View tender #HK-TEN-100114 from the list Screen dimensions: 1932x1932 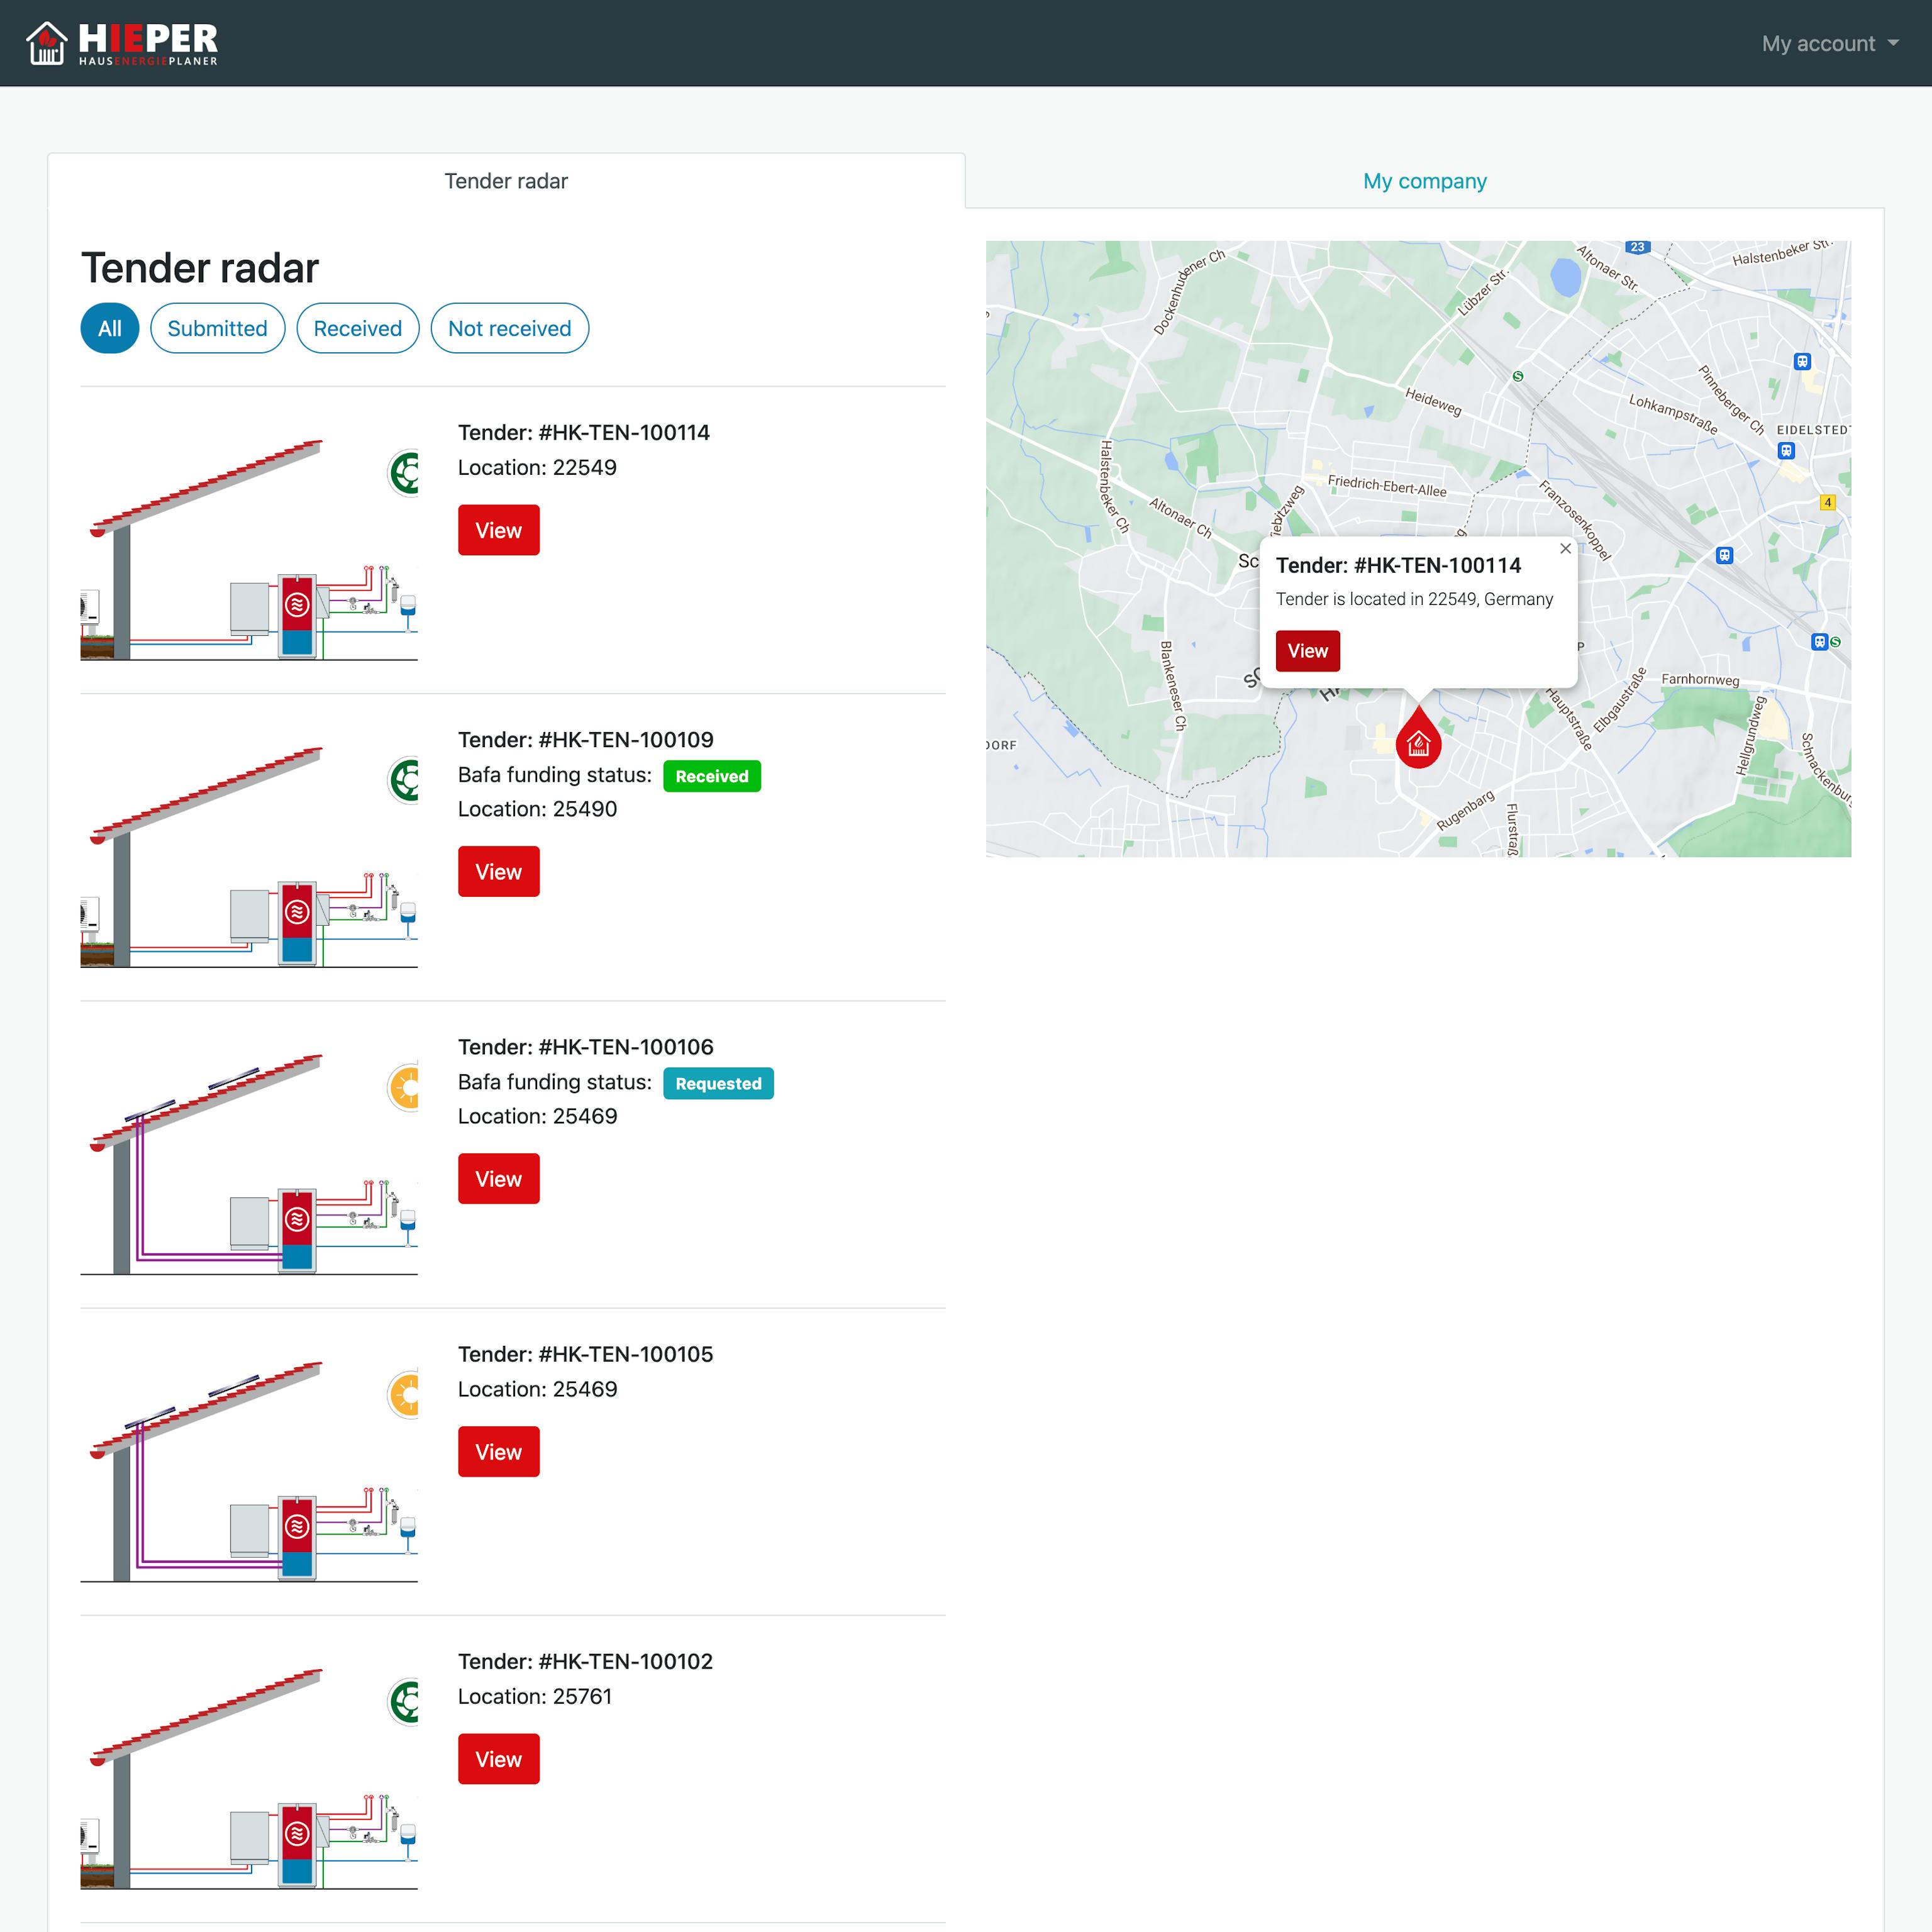click(x=498, y=530)
